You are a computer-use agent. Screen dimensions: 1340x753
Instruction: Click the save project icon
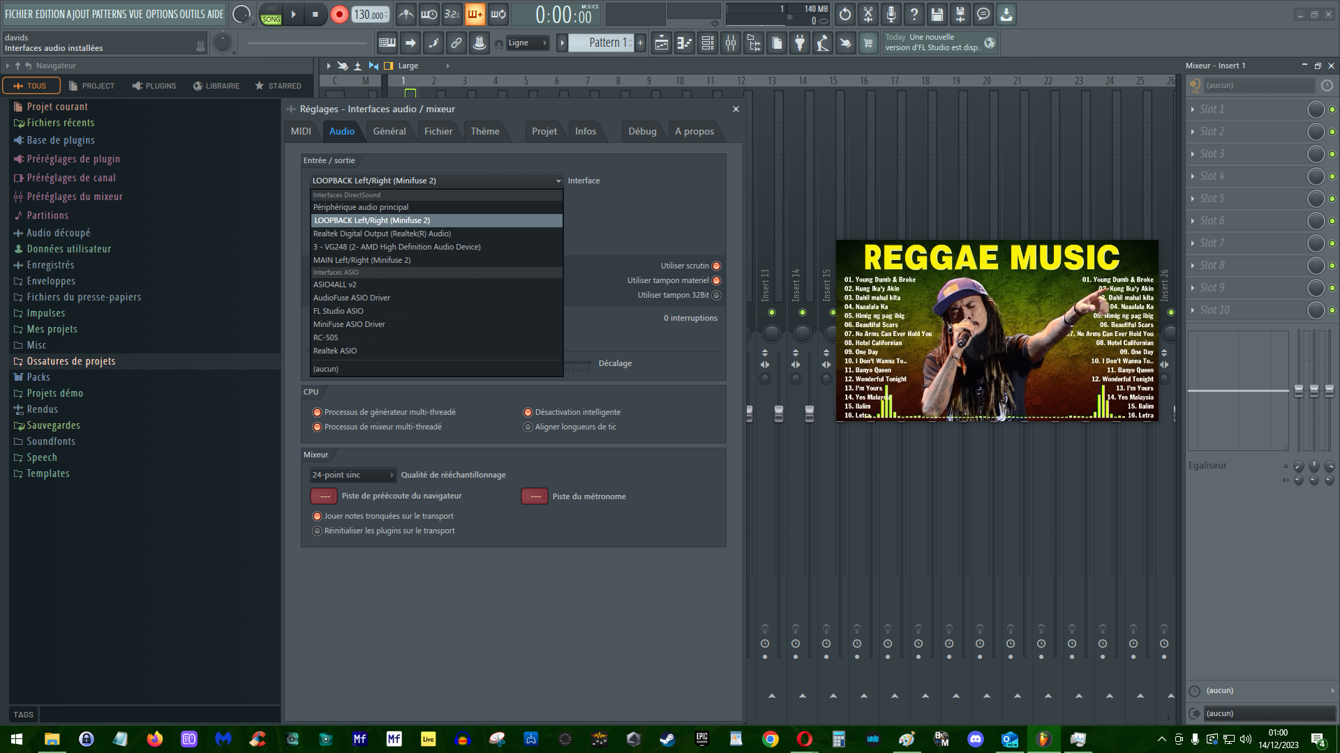coord(937,14)
